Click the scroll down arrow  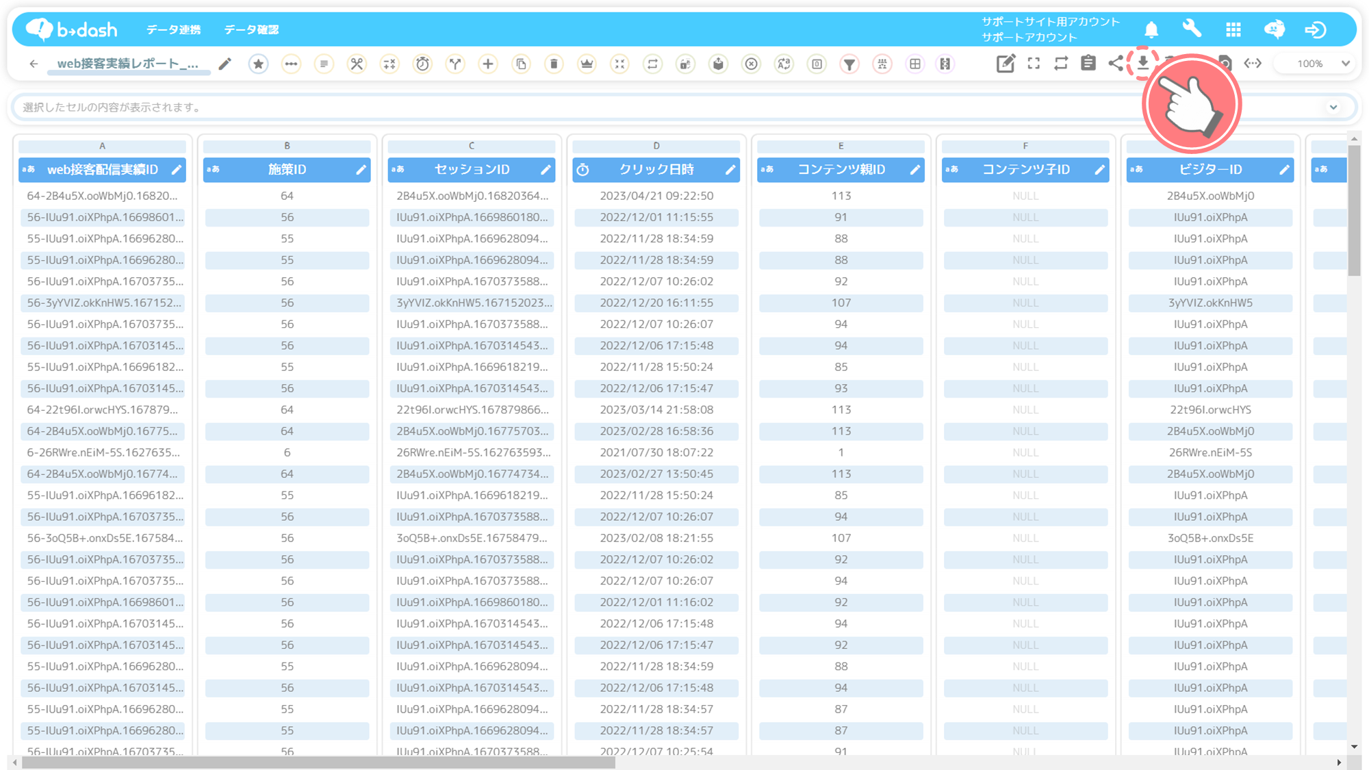[1354, 747]
